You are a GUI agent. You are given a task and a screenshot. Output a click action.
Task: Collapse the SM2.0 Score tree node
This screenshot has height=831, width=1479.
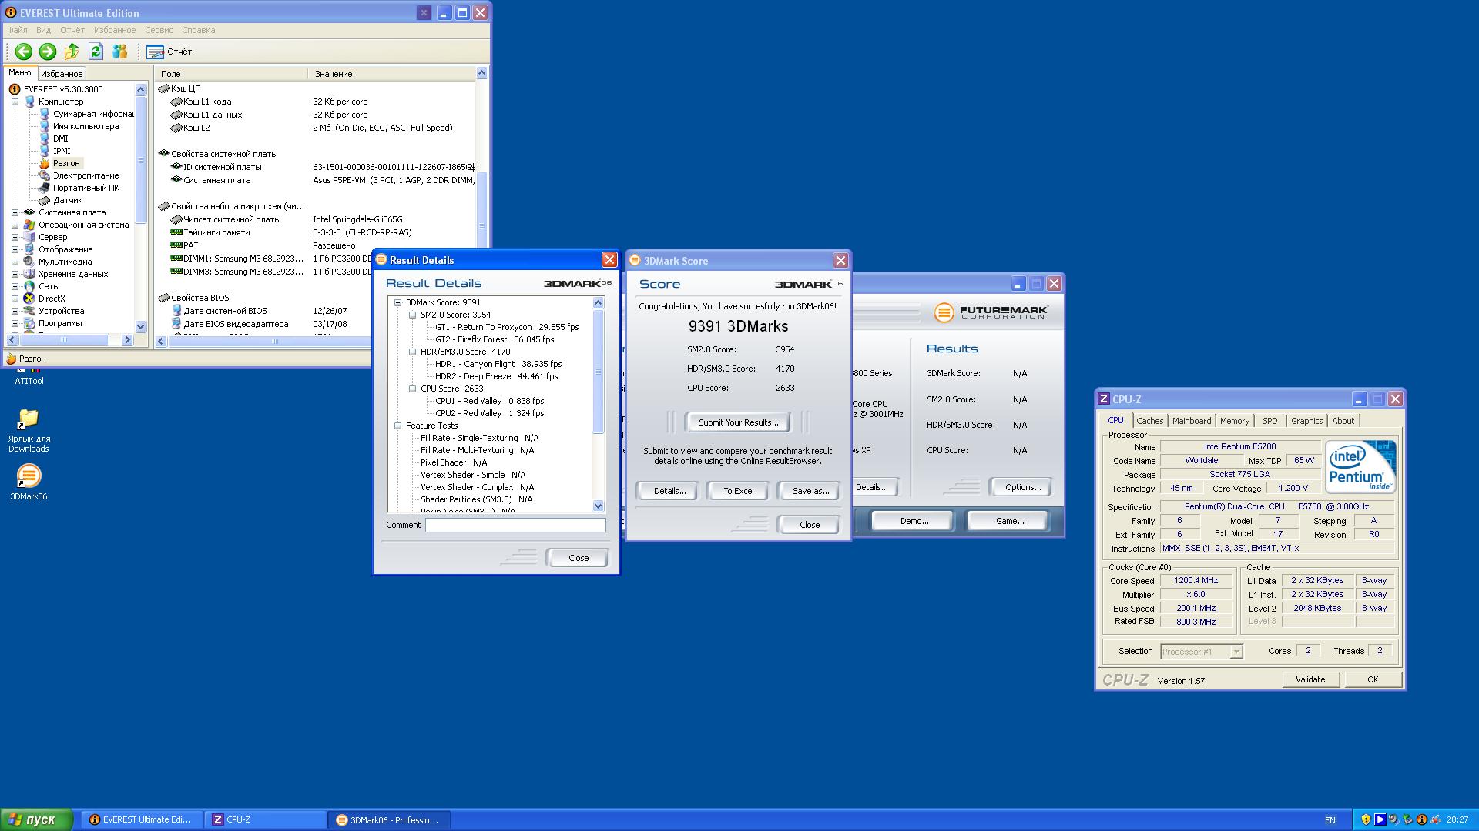coord(413,315)
